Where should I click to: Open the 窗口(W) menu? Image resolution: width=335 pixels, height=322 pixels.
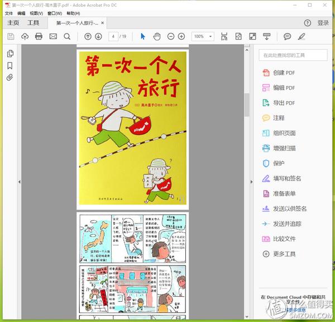point(55,13)
